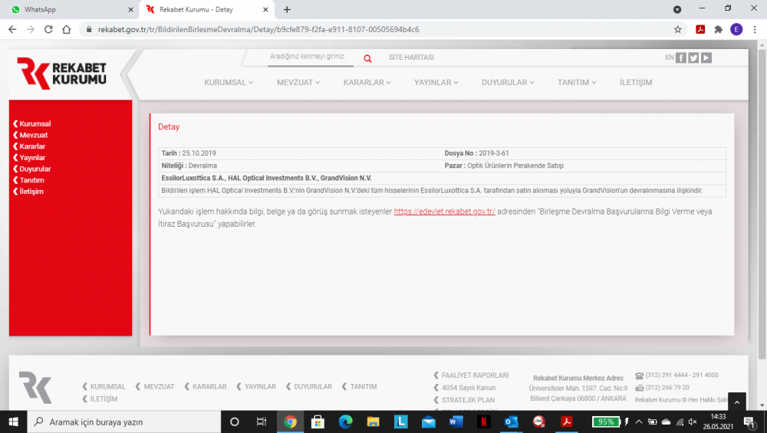Open the YouTube icon in header

tap(706, 57)
